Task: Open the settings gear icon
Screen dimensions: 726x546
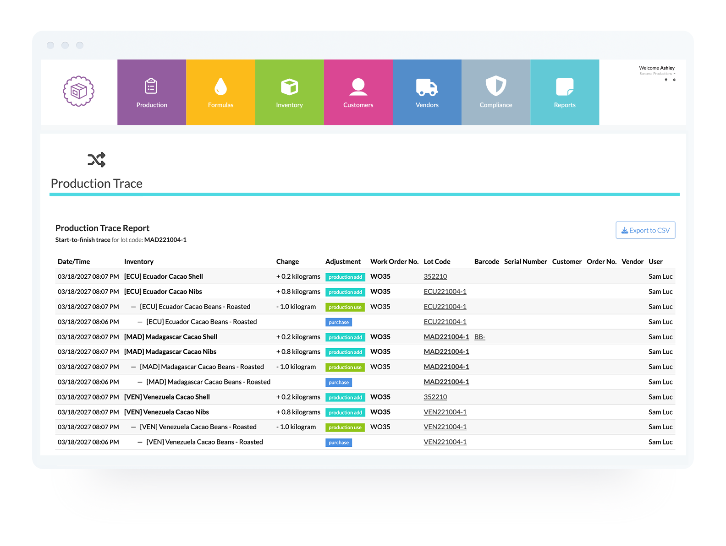Action: (674, 80)
